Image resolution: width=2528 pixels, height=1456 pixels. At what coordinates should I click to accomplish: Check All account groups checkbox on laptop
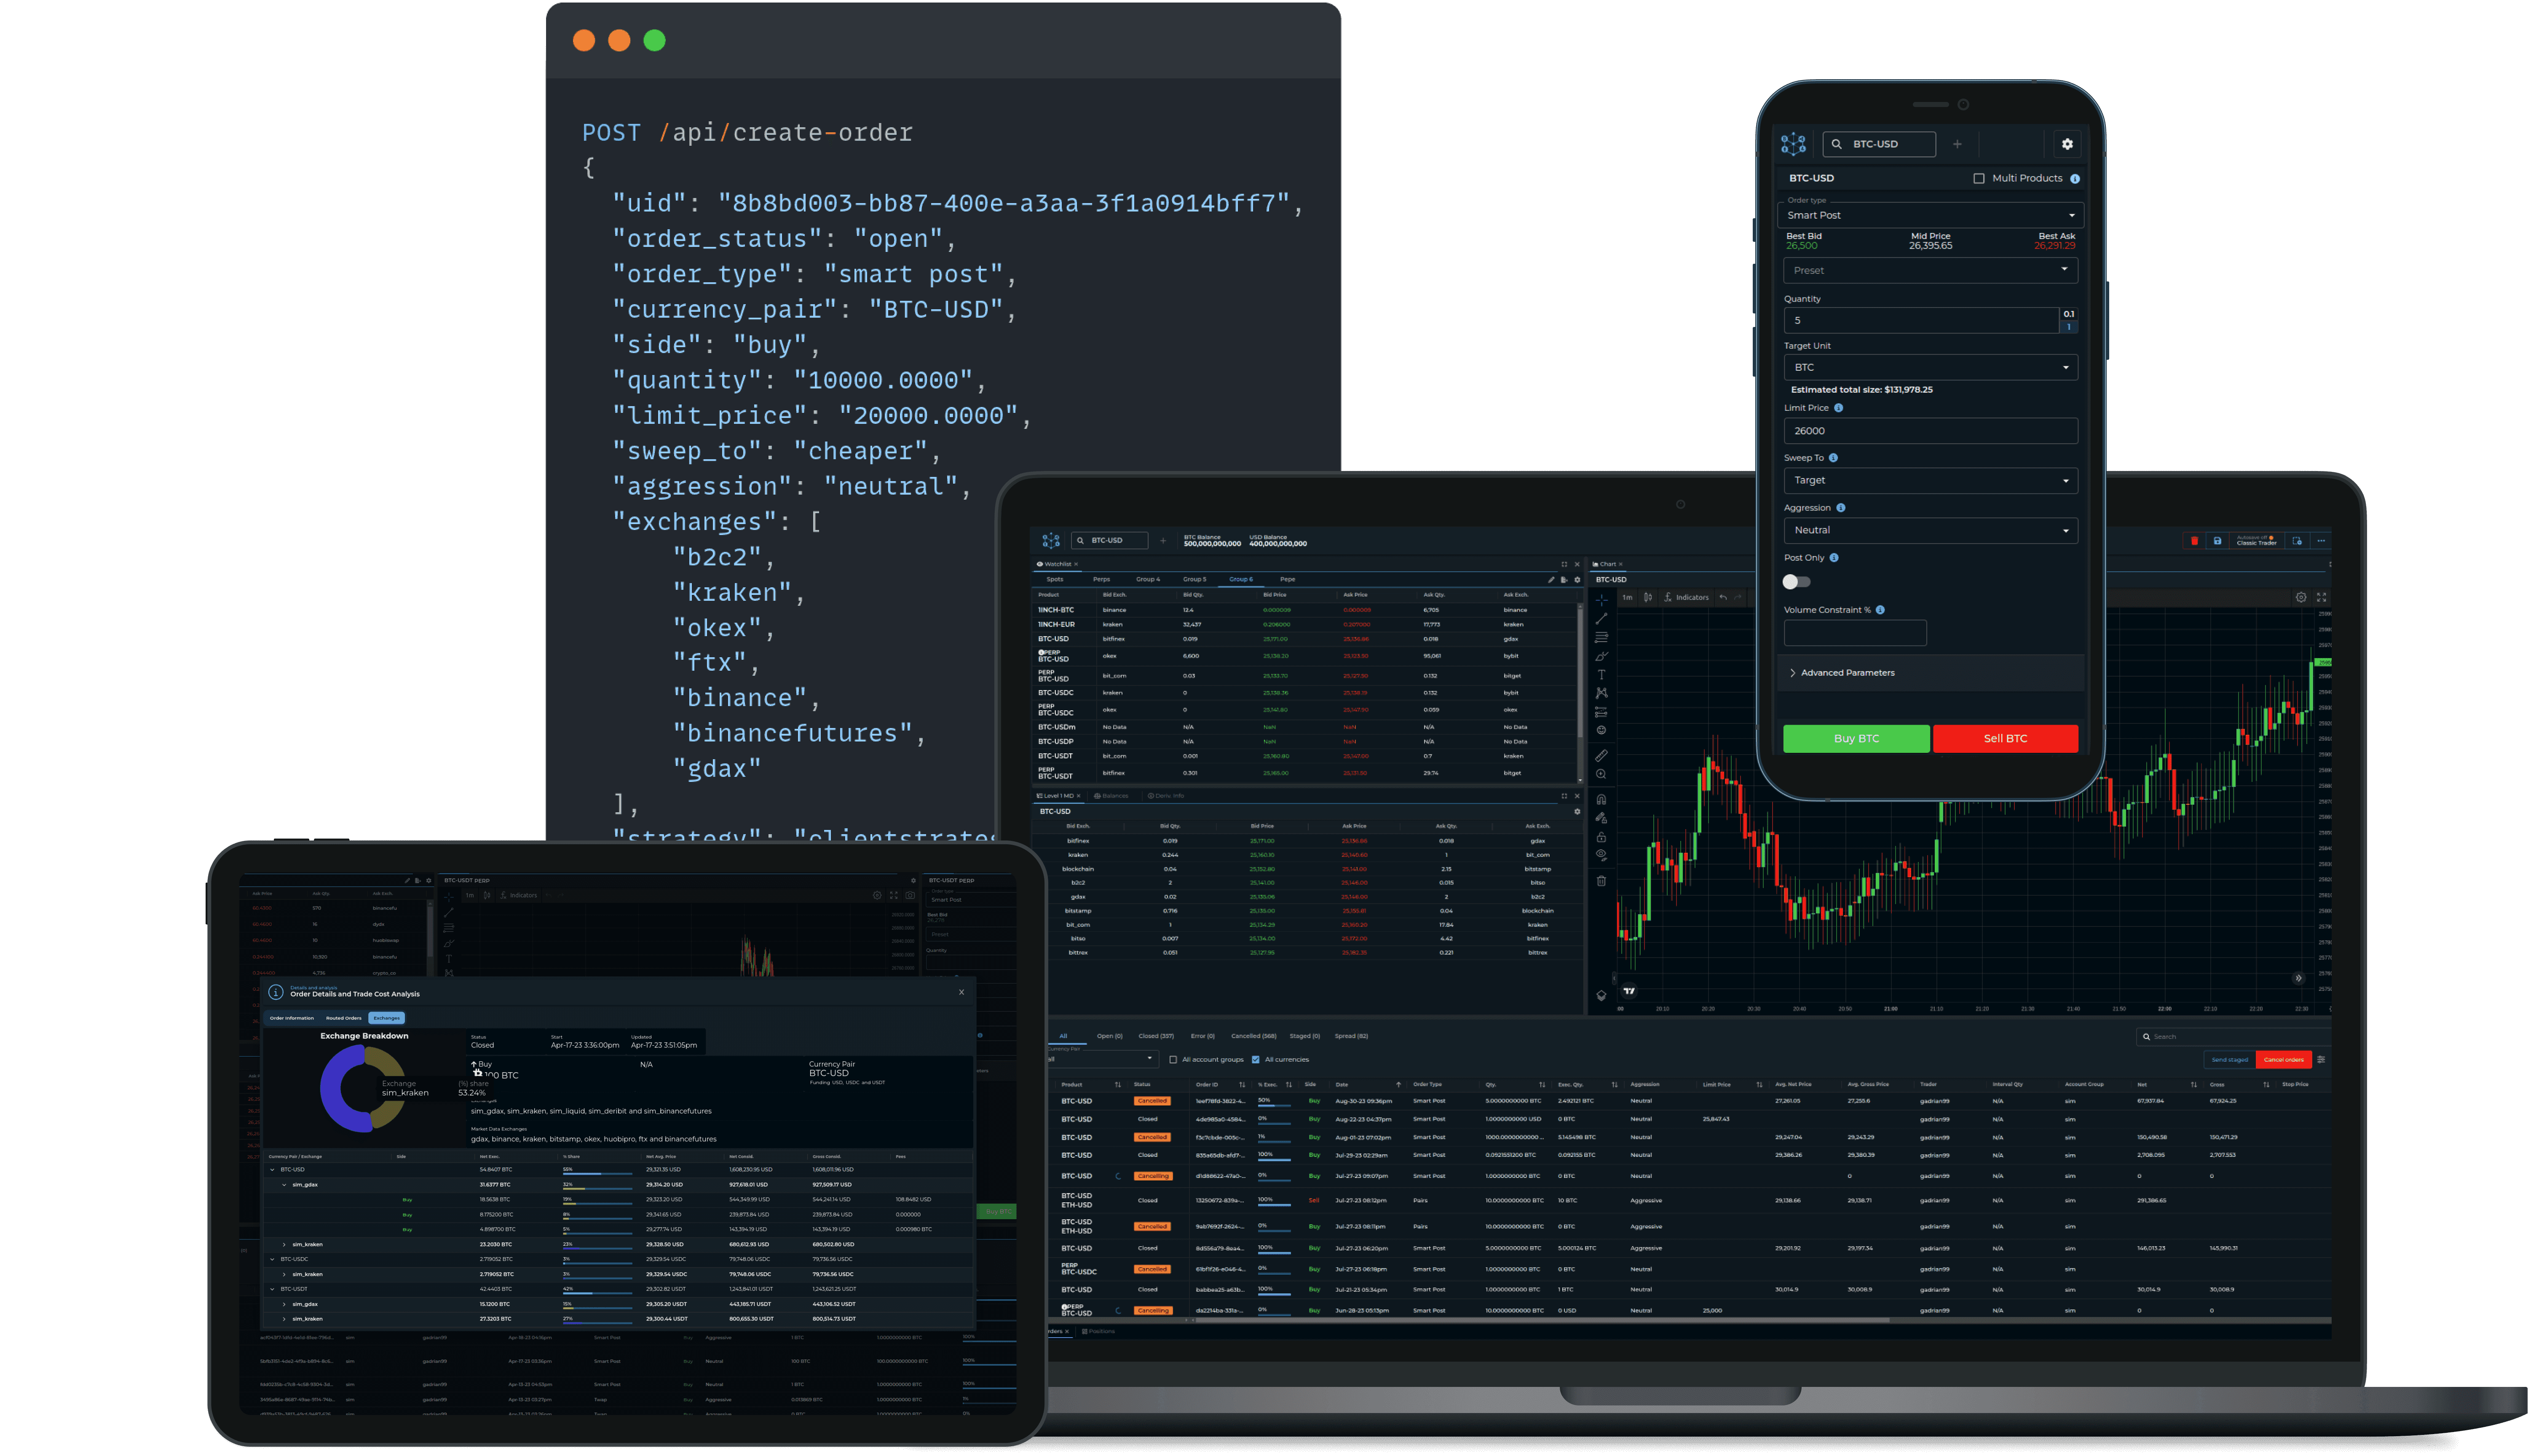[x=1173, y=1060]
